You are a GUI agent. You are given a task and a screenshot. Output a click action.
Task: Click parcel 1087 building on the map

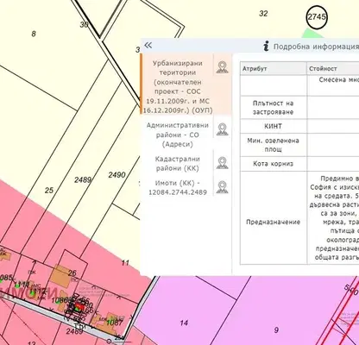tap(115, 323)
